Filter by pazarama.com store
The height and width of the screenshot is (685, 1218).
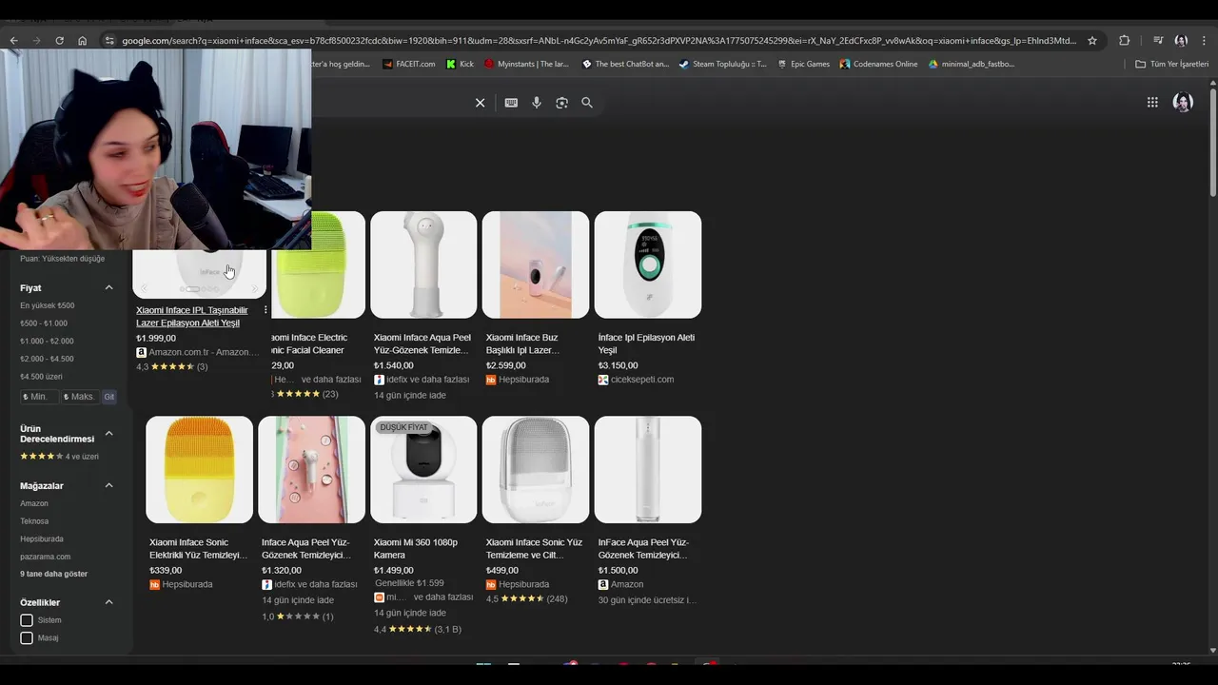click(x=46, y=557)
